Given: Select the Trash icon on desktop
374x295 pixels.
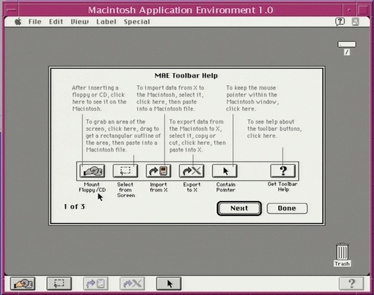Looking at the screenshot, I should coord(342,255).
